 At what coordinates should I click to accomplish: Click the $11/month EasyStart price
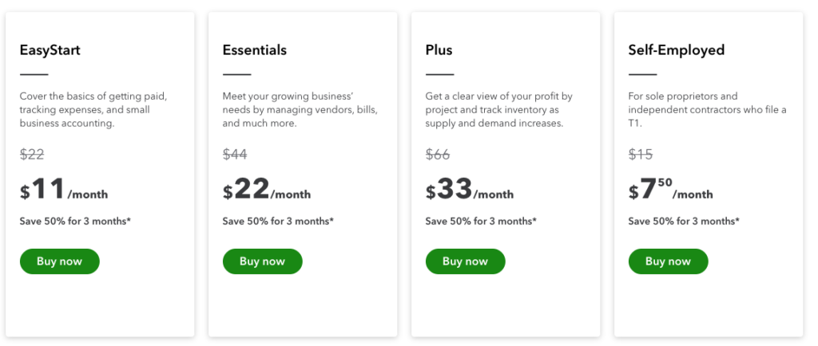point(64,190)
